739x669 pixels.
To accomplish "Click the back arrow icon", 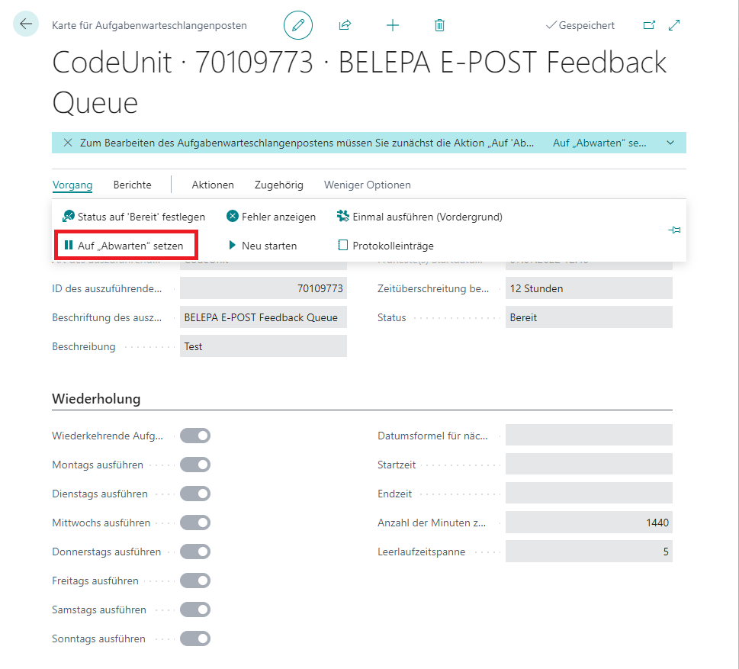I will tap(25, 24).
